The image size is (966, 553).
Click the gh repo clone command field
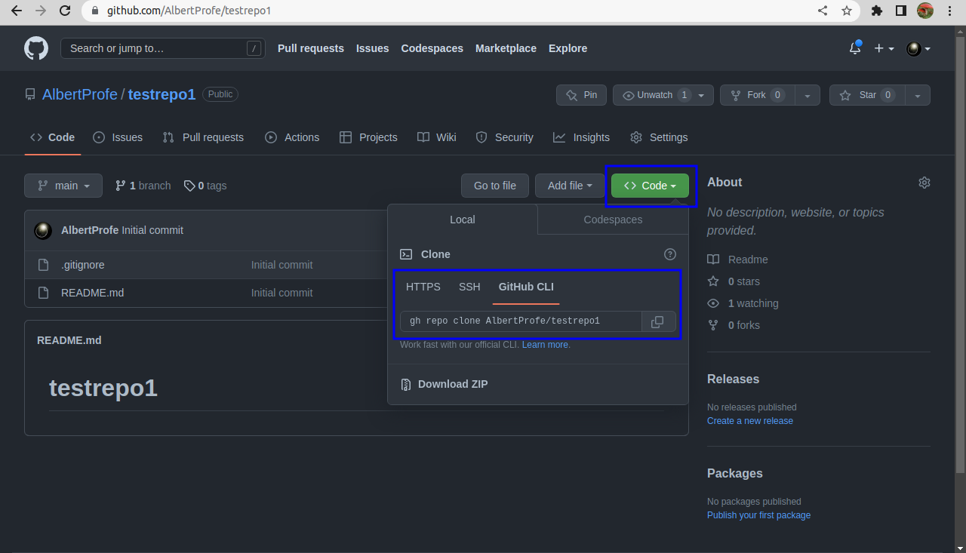tap(521, 321)
